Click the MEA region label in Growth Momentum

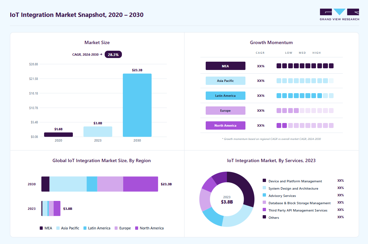coord(226,66)
